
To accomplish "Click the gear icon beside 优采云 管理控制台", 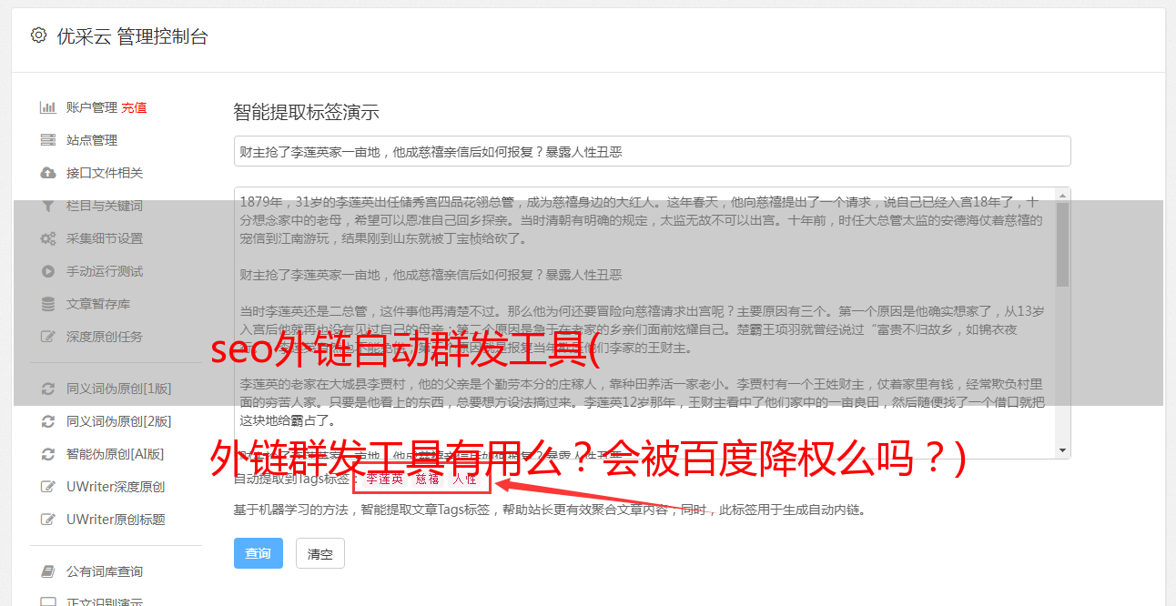I will pyautogui.click(x=38, y=35).
